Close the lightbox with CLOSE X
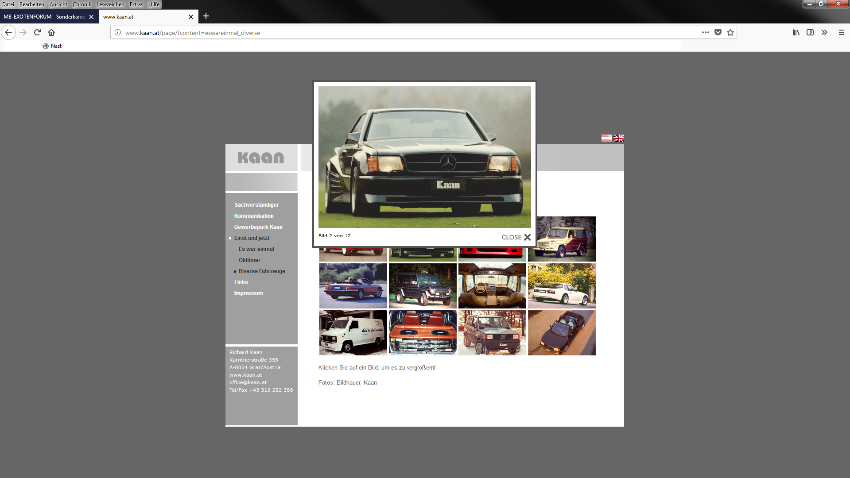This screenshot has height=478, width=850. coord(516,237)
